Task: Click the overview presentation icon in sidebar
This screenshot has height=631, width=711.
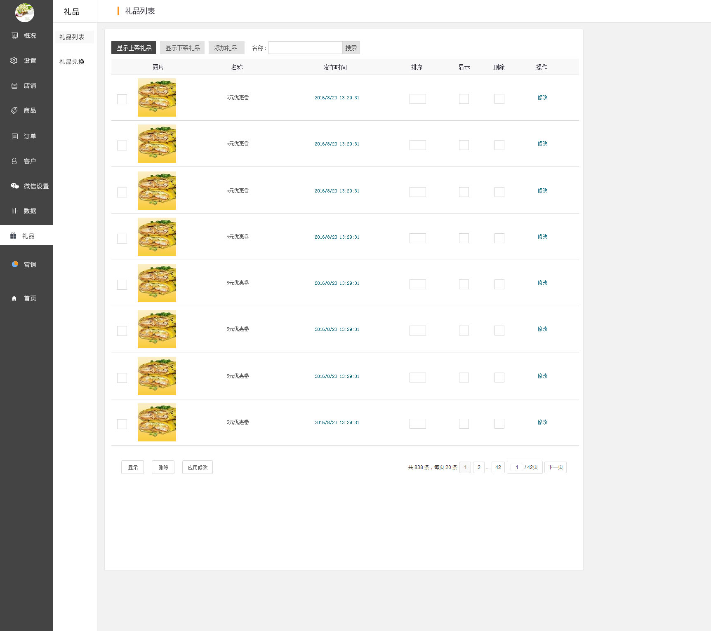Action: tap(15, 36)
